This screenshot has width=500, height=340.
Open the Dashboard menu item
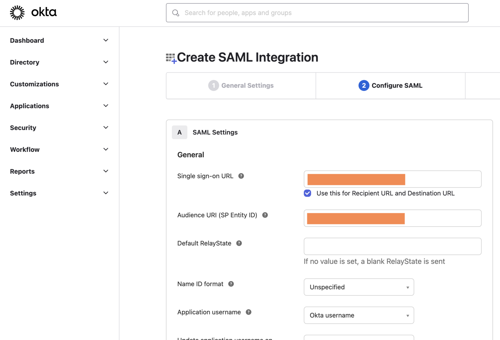pyautogui.click(x=59, y=40)
